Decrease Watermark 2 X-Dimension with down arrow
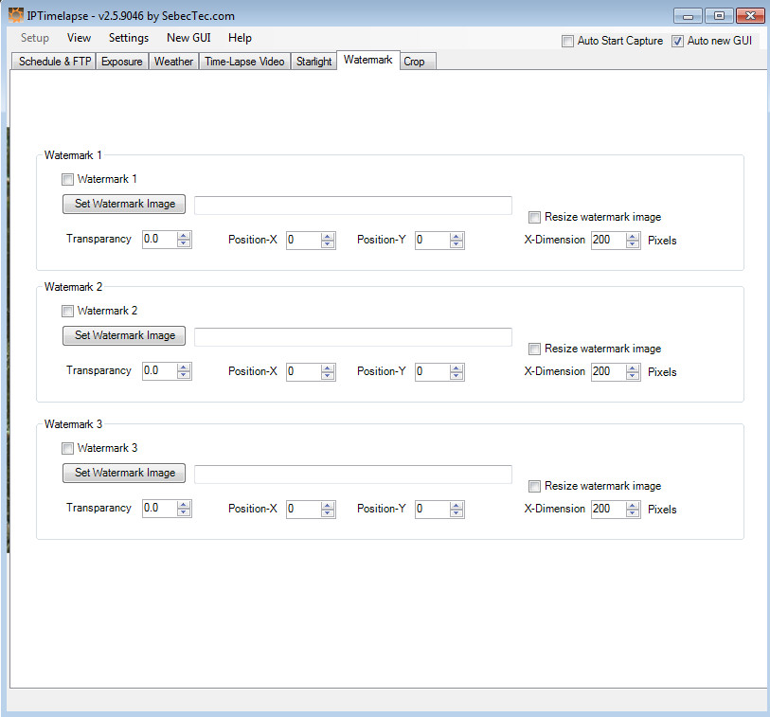 633,376
